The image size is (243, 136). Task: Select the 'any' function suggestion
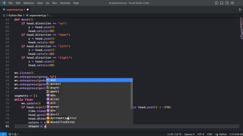coord(88,111)
